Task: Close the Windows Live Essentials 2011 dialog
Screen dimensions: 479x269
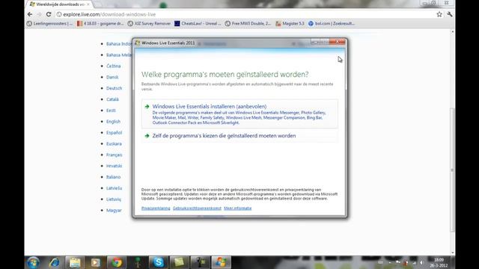Action: coord(337,42)
